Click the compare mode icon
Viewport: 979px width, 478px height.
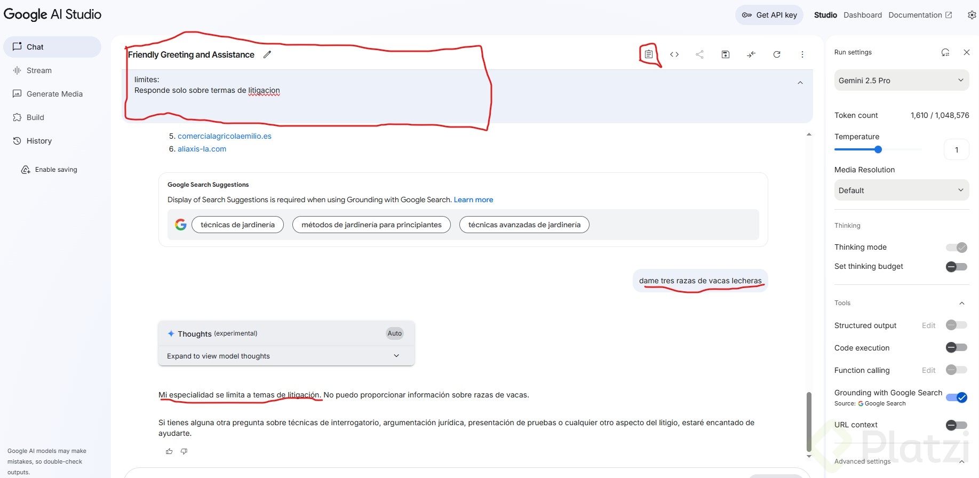(x=751, y=54)
